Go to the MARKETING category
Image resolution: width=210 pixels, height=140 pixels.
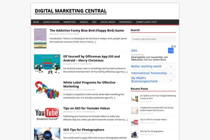coord(70,22)
